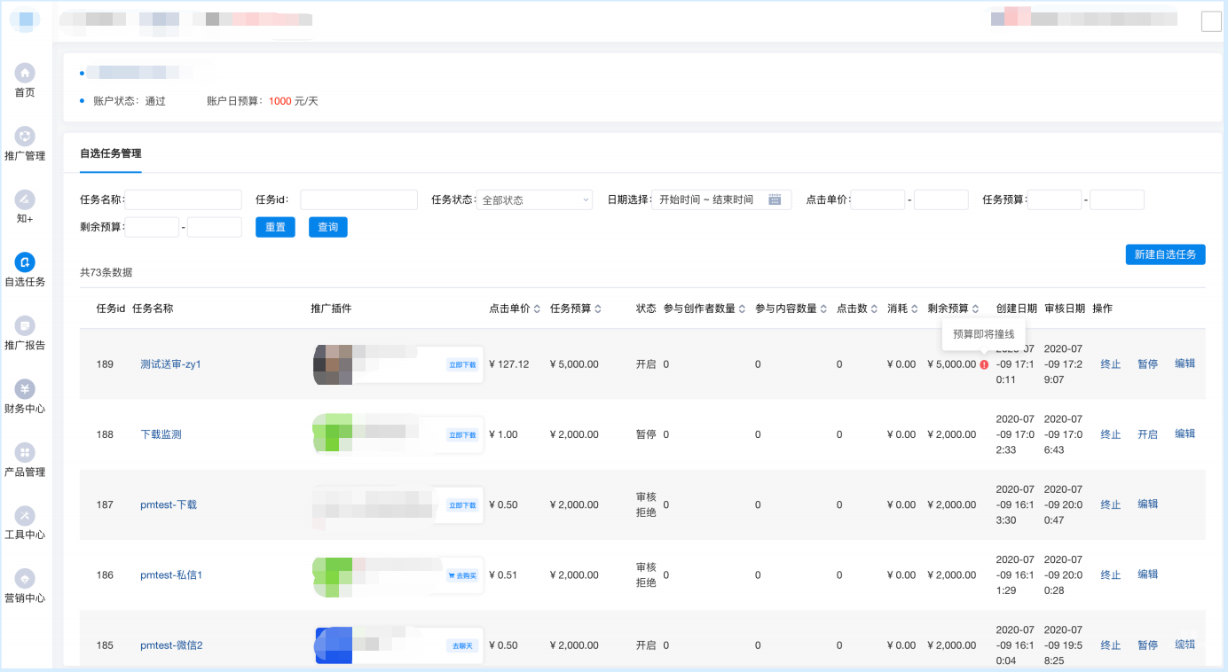
Task: Click the red budget warning icon on task 189
Action: click(x=985, y=363)
